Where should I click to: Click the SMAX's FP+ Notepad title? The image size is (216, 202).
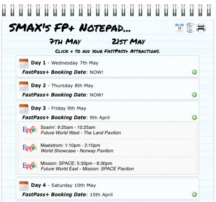(70, 28)
